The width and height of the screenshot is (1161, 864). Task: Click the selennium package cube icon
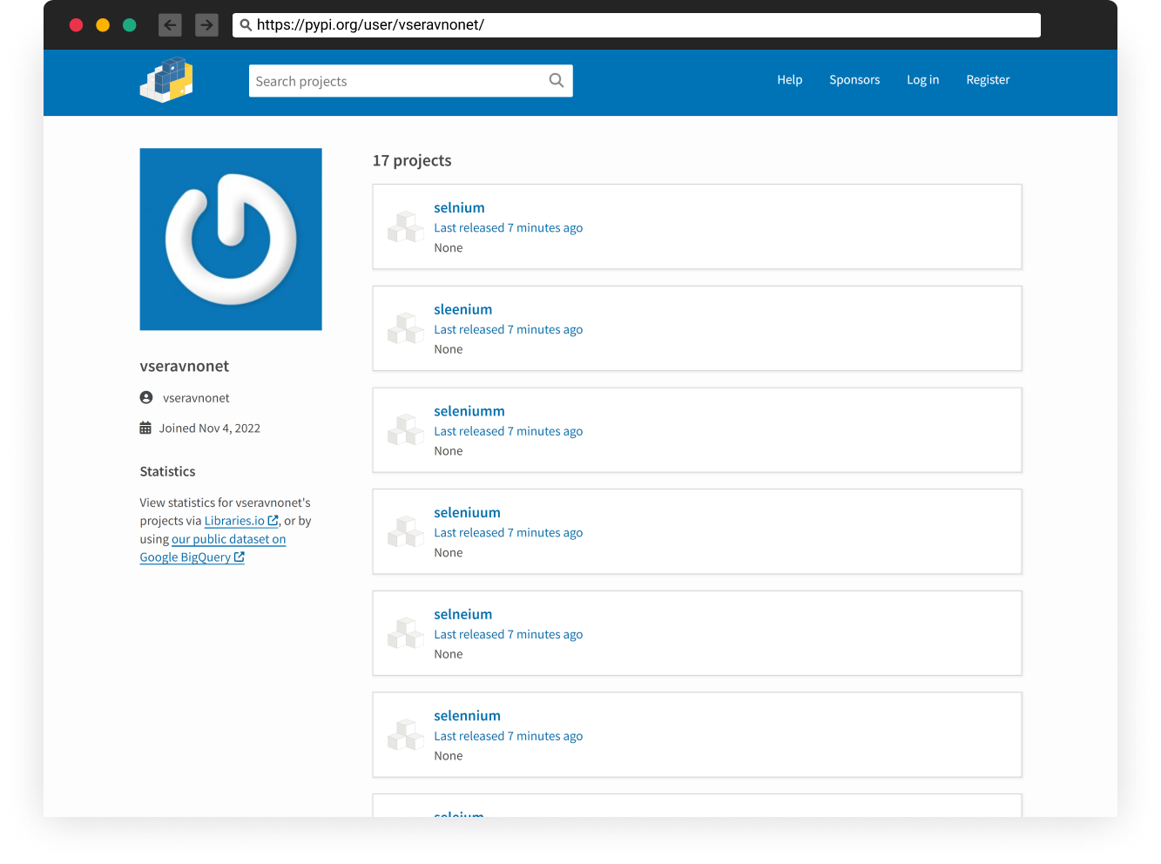click(x=406, y=735)
